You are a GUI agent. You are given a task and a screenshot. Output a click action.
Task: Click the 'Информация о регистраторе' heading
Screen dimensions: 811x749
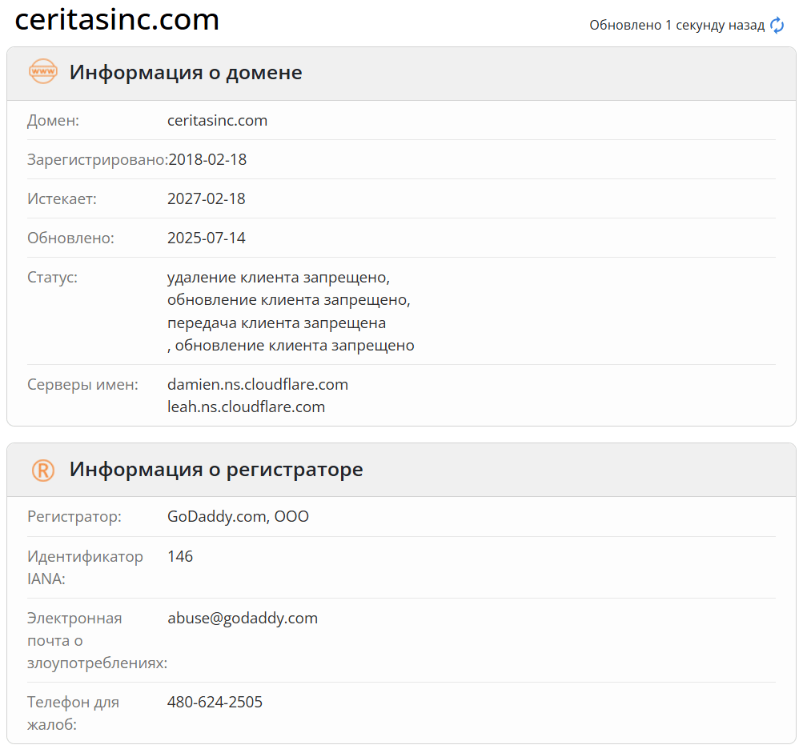(216, 470)
